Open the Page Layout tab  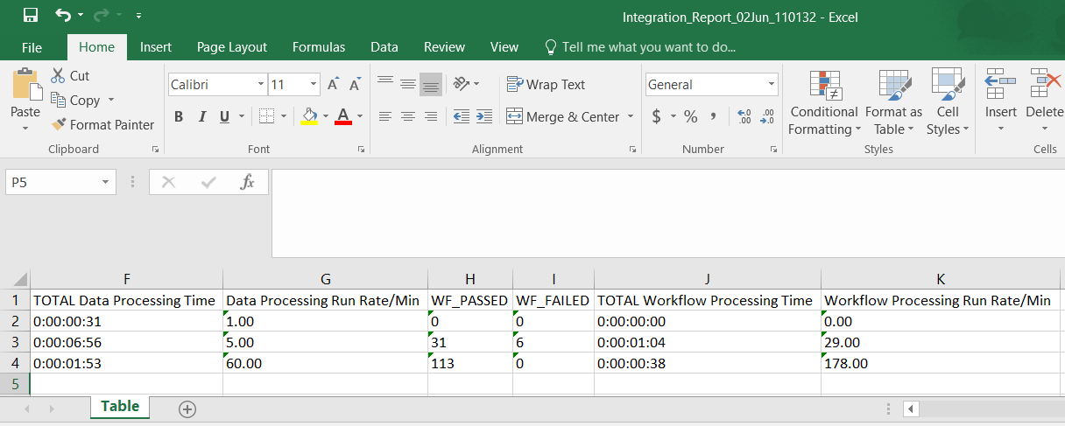(232, 47)
